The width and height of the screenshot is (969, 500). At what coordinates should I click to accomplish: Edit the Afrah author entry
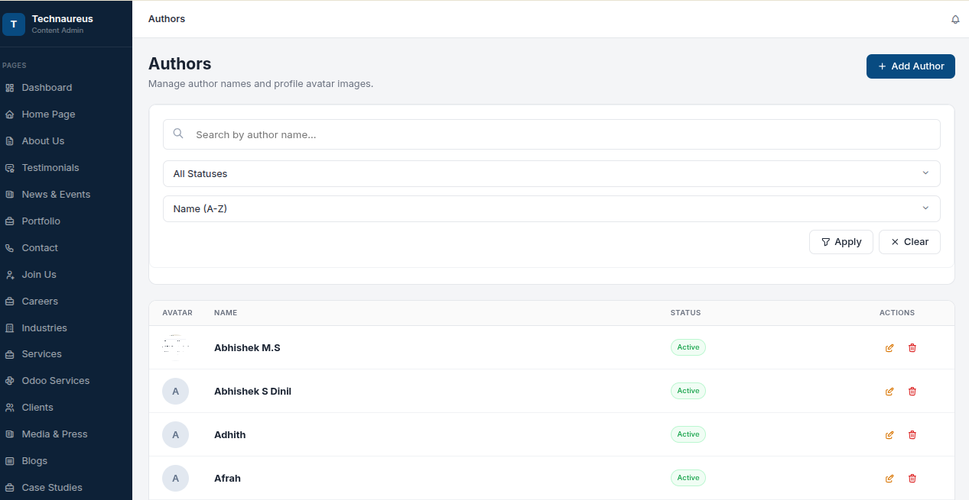[889, 479]
